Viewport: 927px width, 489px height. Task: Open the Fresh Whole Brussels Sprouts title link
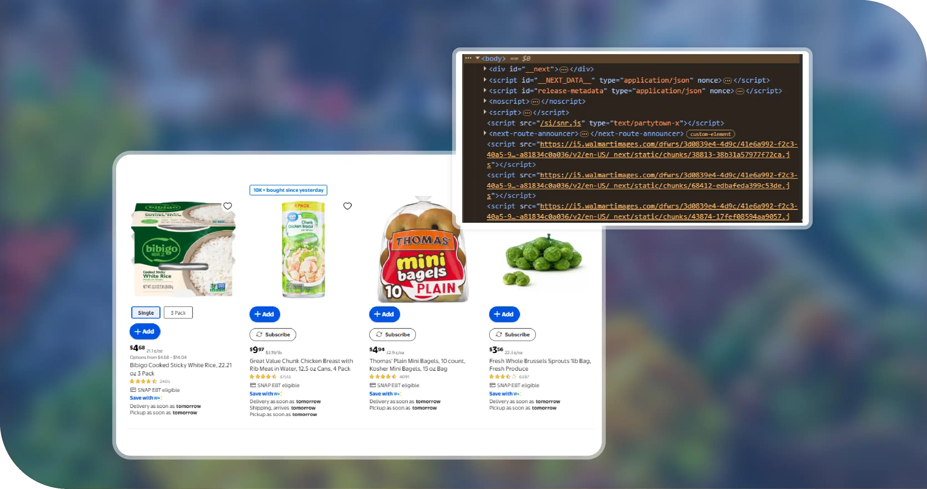[x=540, y=365]
